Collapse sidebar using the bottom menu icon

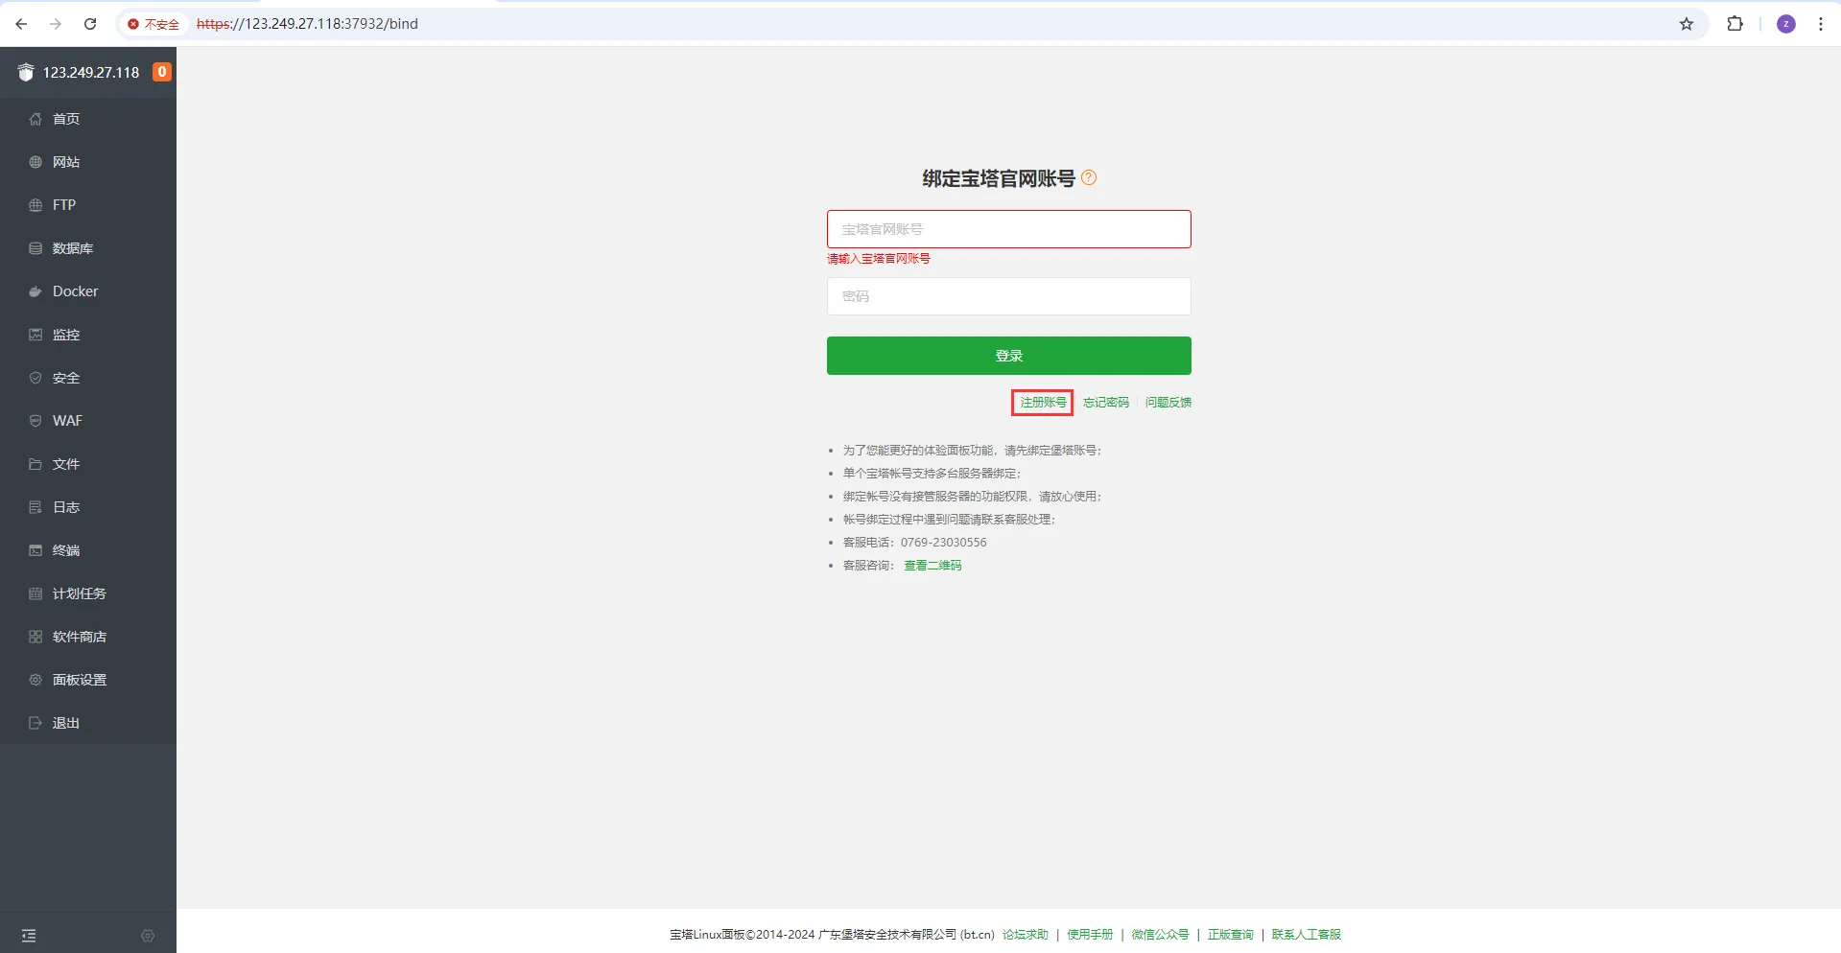click(x=29, y=936)
